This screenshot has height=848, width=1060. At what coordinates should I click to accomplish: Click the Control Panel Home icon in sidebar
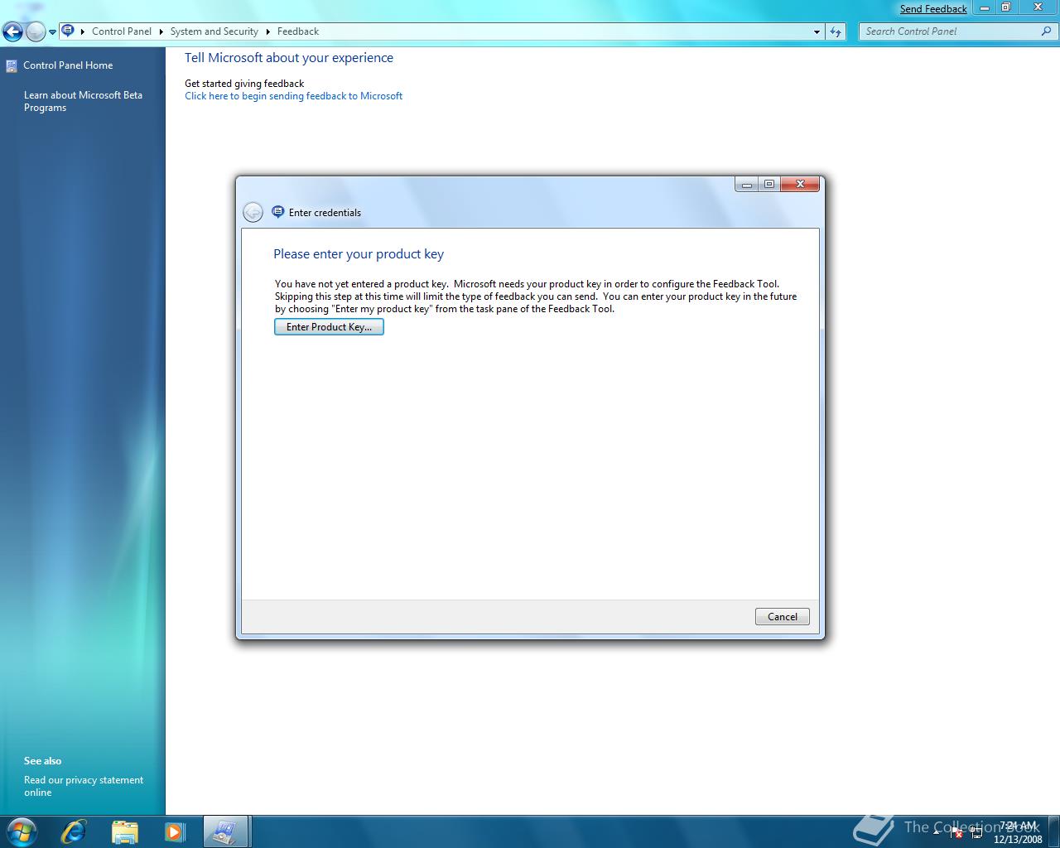(12, 65)
